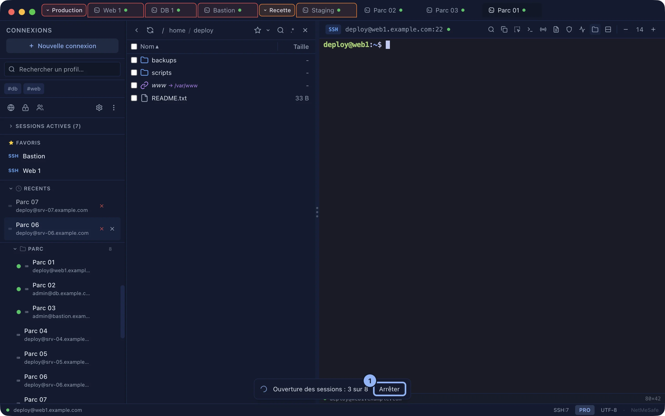The height and width of the screenshot is (416, 665).
Task: Click the broadcast icon in terminal toolbar
Action: 543,29
